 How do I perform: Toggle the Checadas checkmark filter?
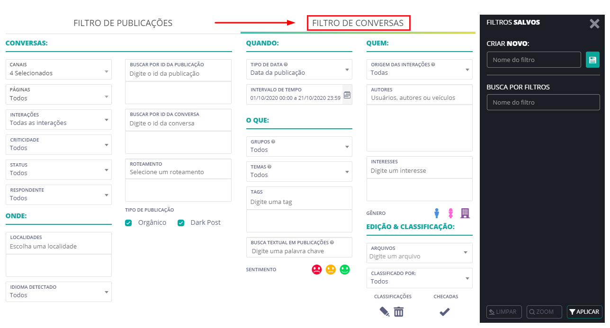coord(445,312)
